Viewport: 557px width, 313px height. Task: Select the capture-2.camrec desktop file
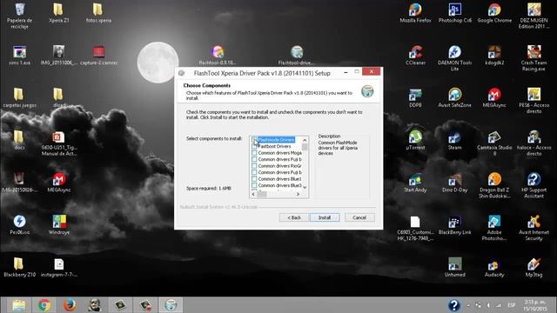click(x=98, y=56)
